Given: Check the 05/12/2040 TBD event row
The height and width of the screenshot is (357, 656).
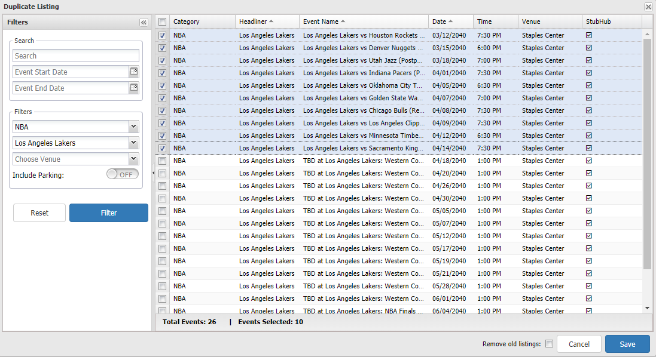Looking at the screenshot, I should (x=162, y=236).
